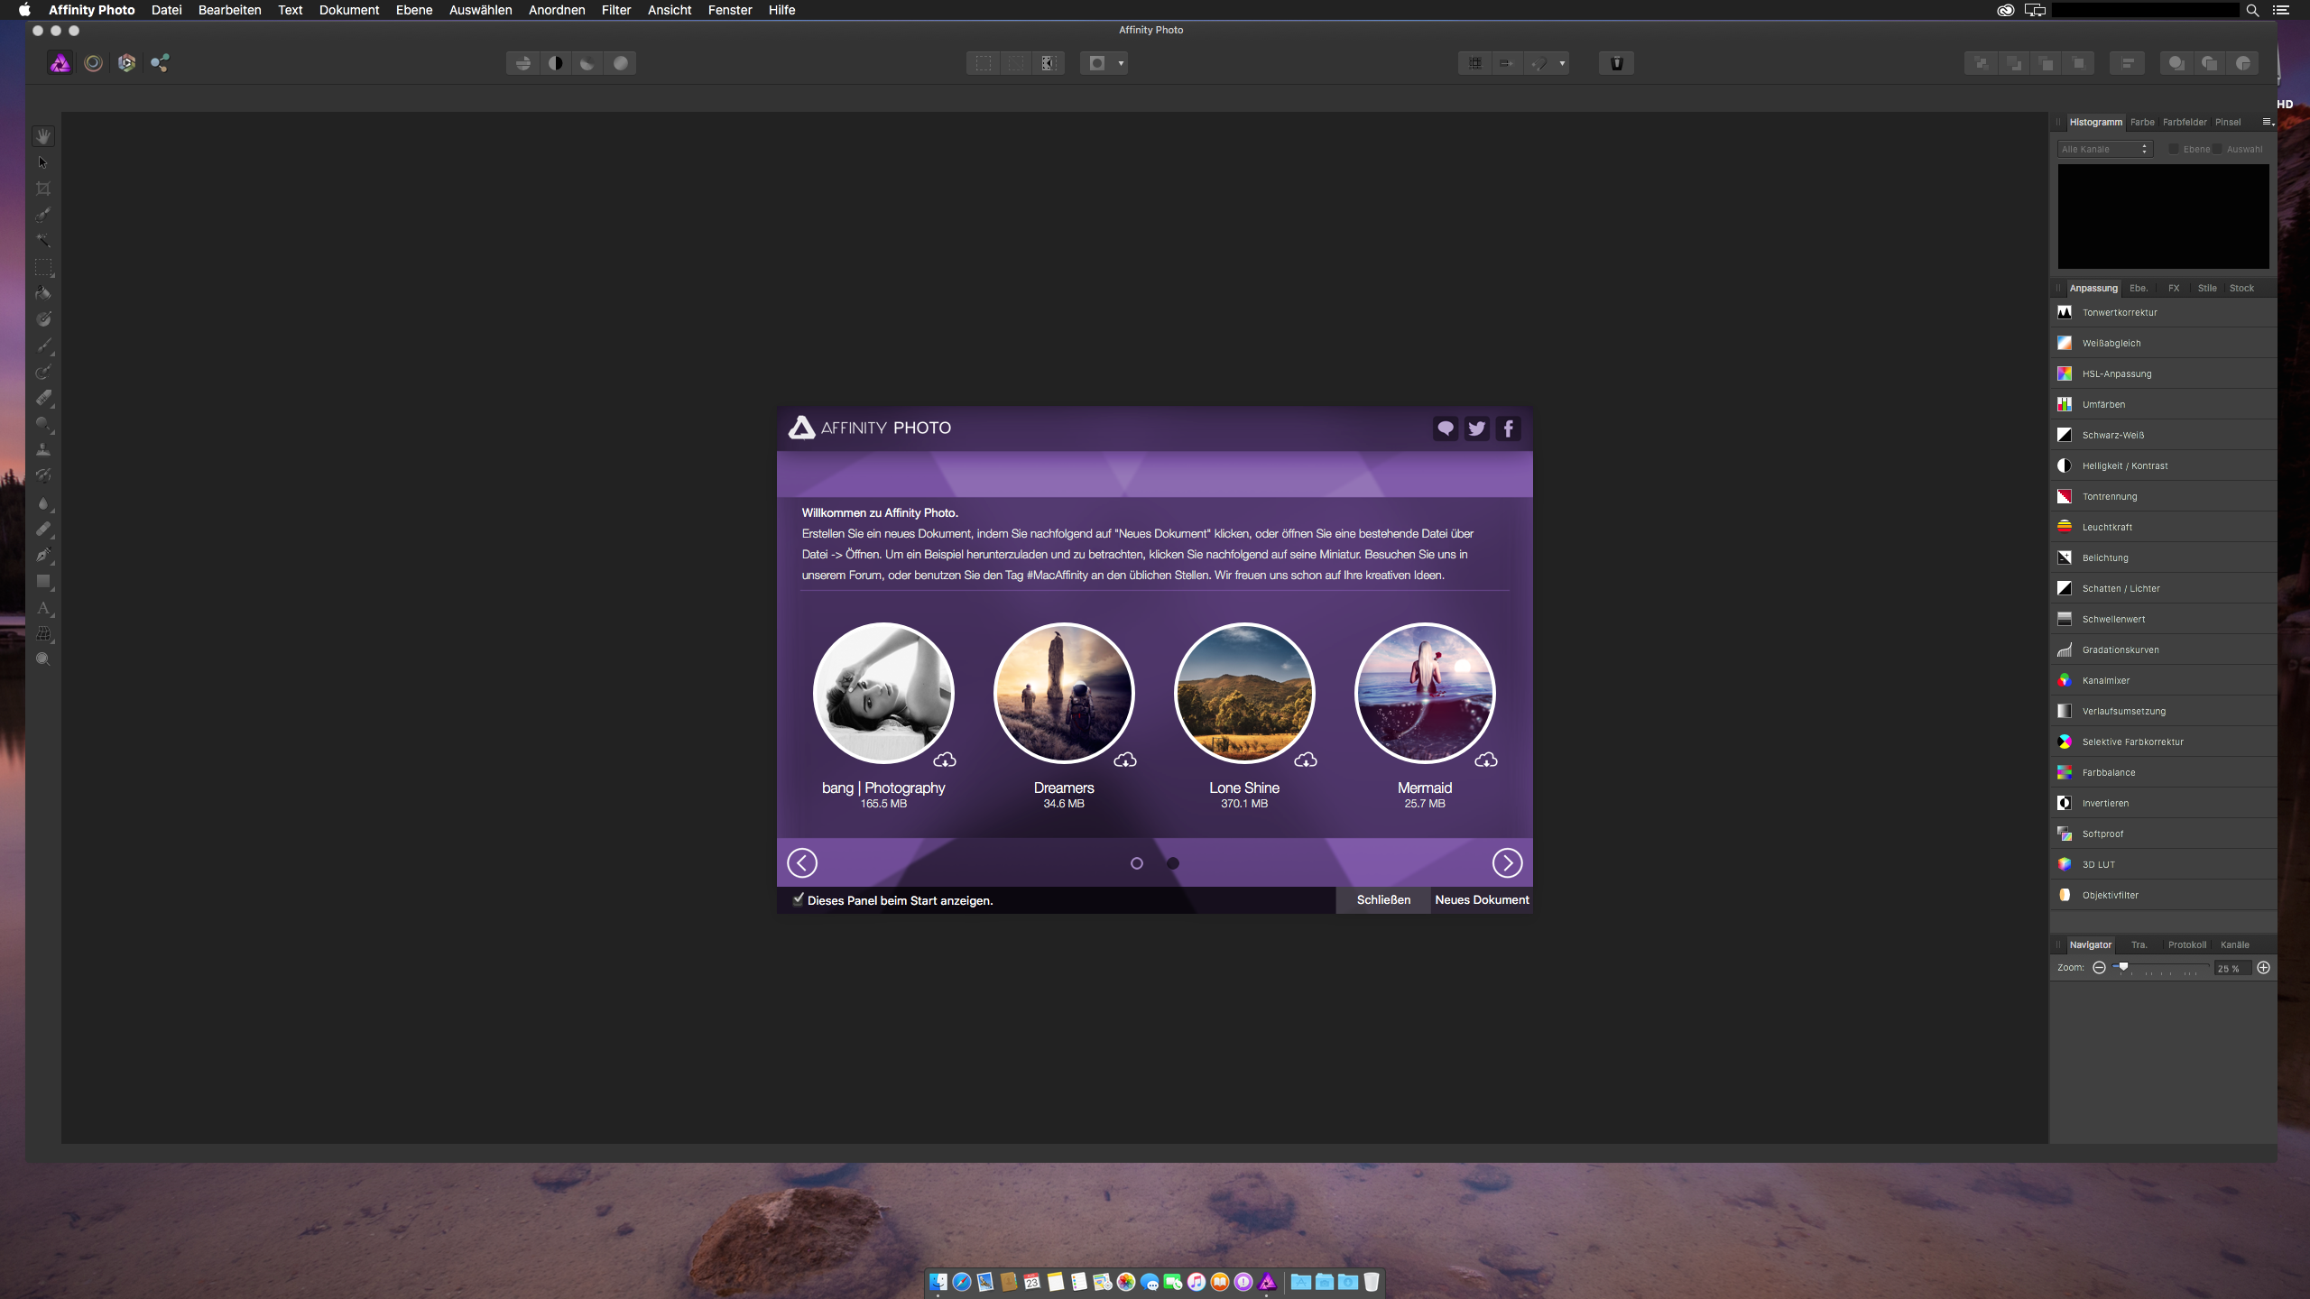Screen dimensions: 2310x1299
Task: Open the Datei menu
Action: click(167, 10)
